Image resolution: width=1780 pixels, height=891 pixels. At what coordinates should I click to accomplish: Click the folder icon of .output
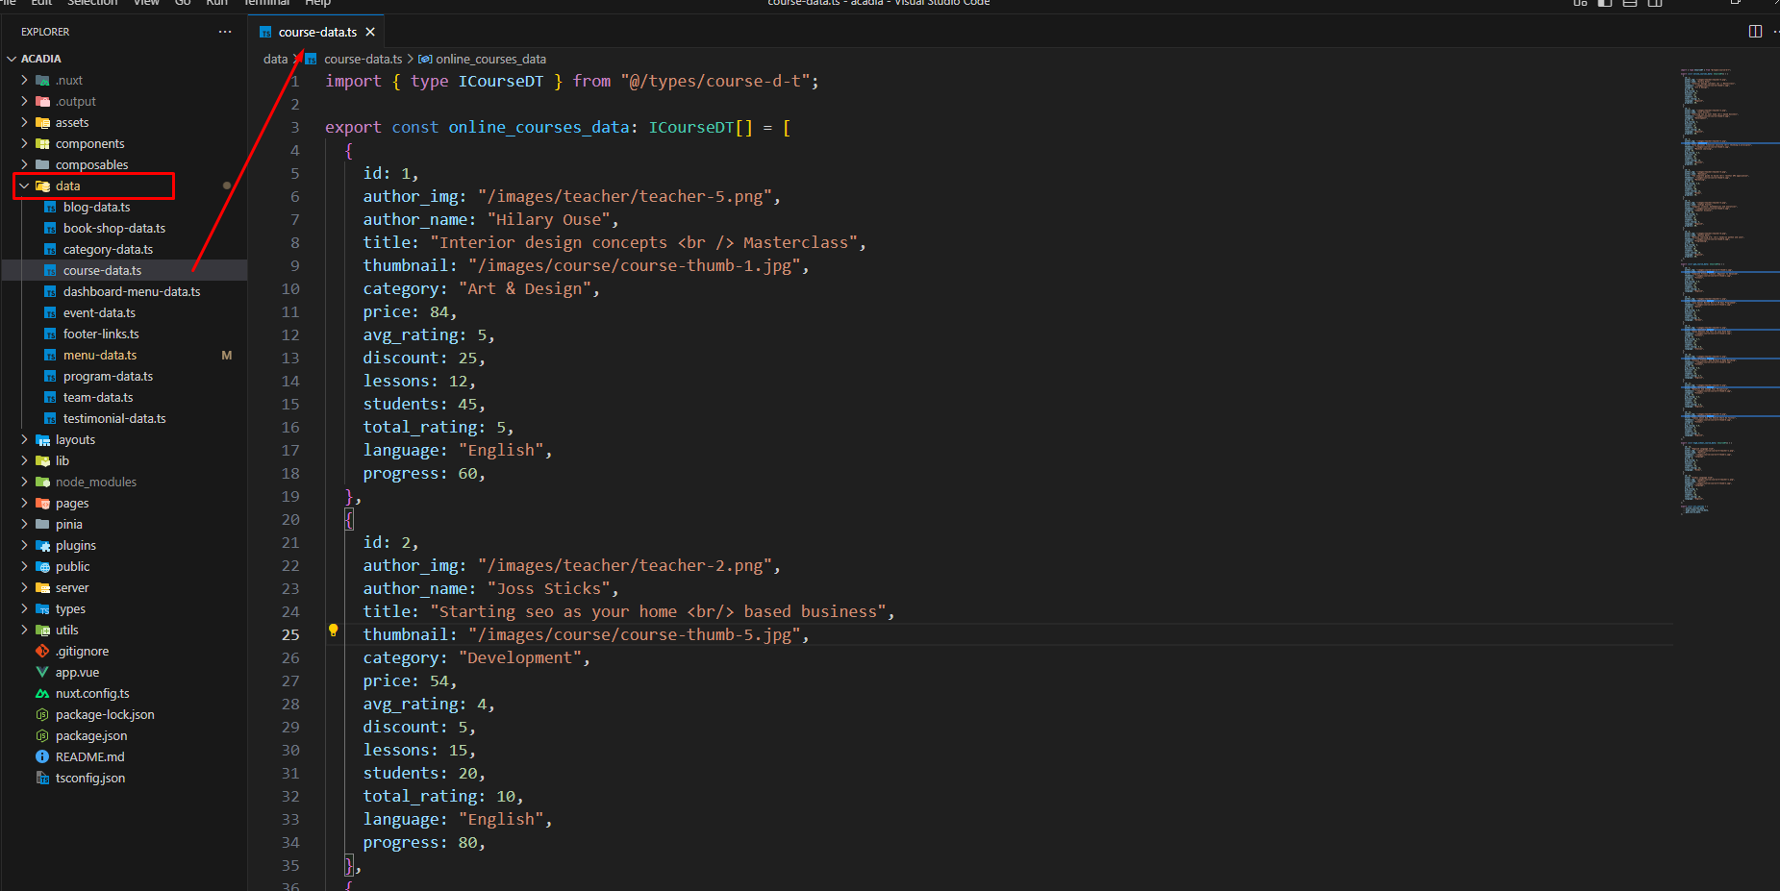tap(42, 102)
